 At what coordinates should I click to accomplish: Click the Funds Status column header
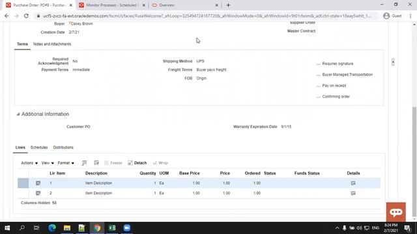(307, 174)
